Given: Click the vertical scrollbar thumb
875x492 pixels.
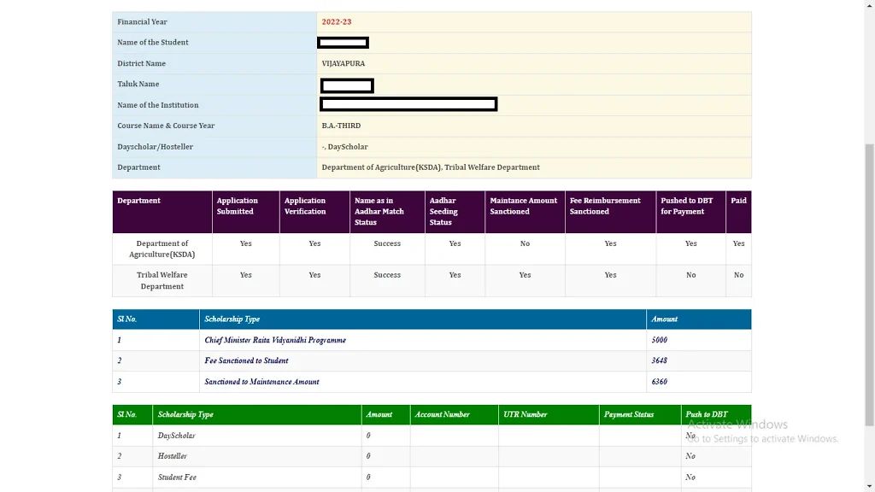Looking at the screenshot, I should point(869,284).
